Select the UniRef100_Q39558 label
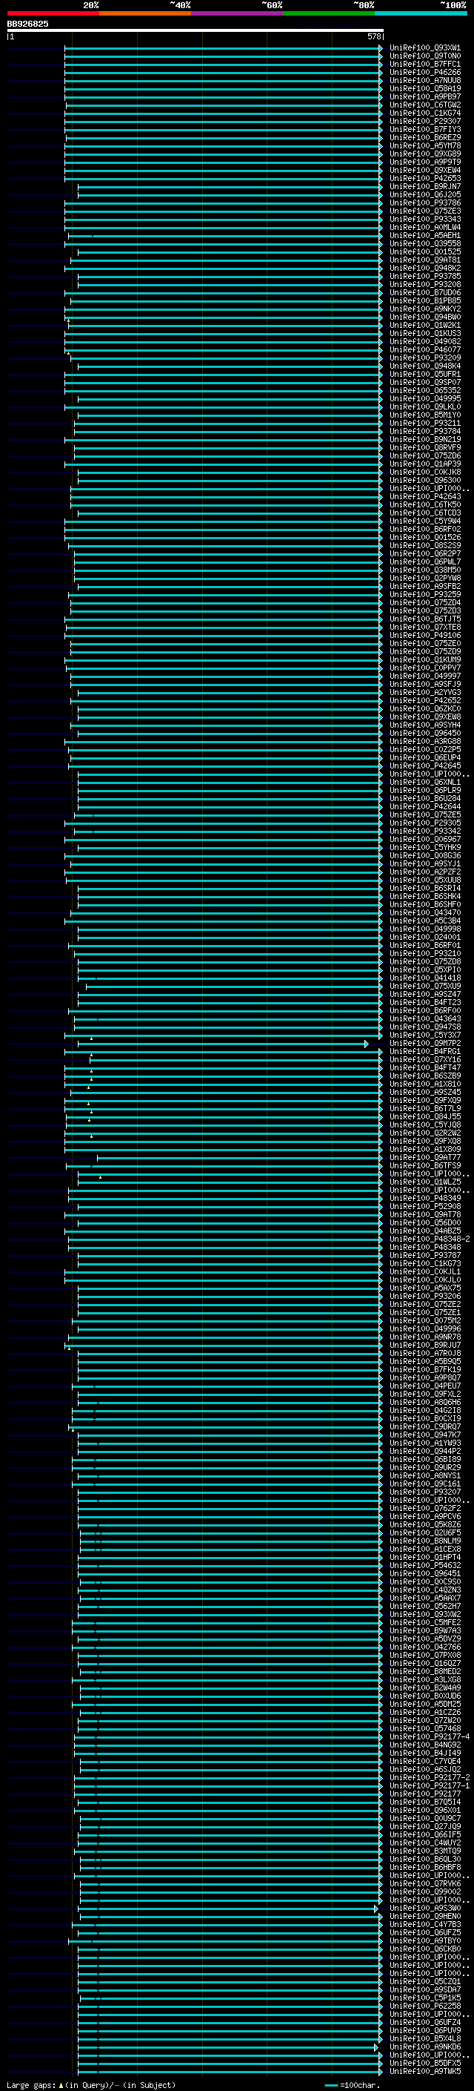This screenshot has height=2091, width=474. 425,243
